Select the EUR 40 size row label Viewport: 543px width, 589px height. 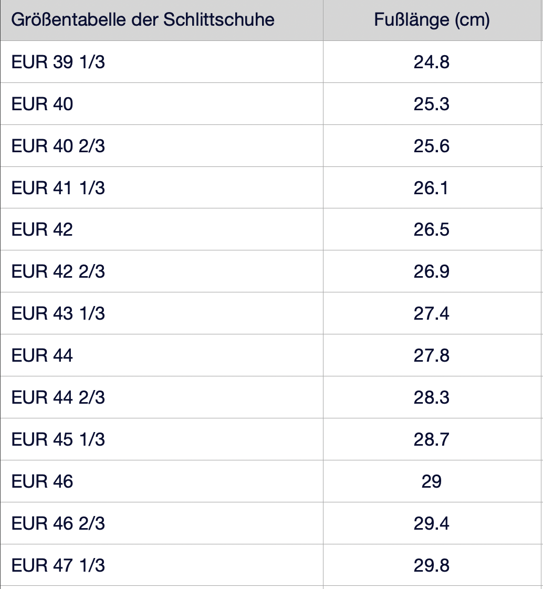(x=43, y=104)
